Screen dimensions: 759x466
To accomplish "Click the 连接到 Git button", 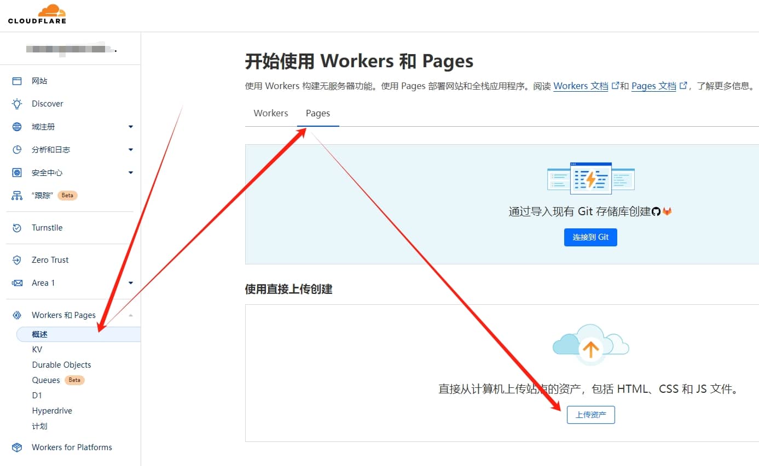I will [590, 237].
